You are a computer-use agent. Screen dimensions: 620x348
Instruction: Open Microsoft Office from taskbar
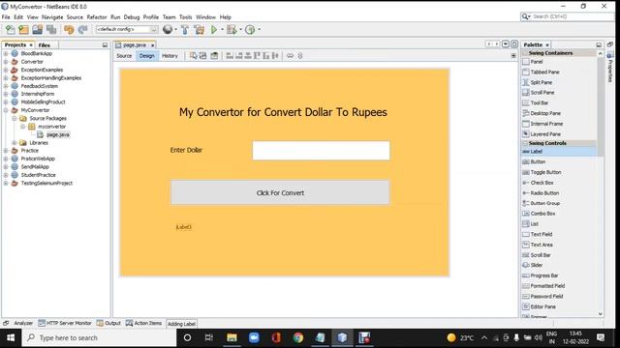click(x=276, y=337)
